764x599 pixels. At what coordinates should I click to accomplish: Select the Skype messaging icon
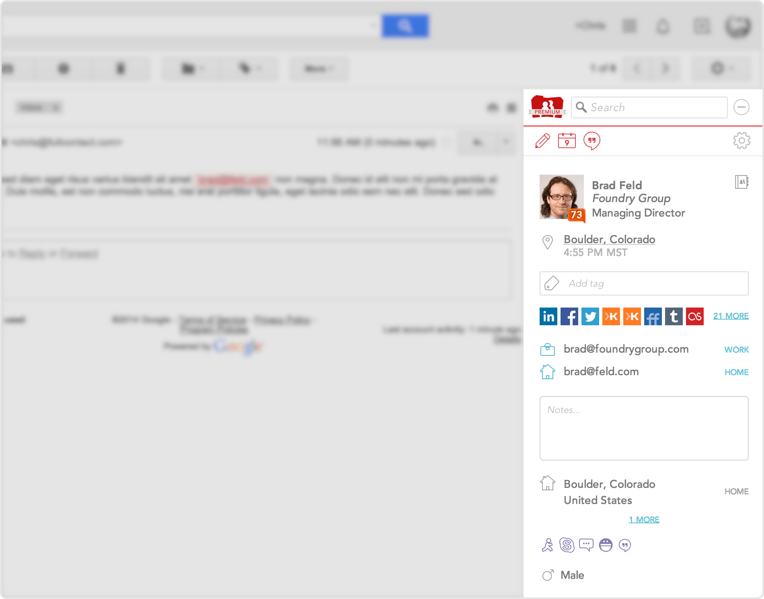(567, 545)
